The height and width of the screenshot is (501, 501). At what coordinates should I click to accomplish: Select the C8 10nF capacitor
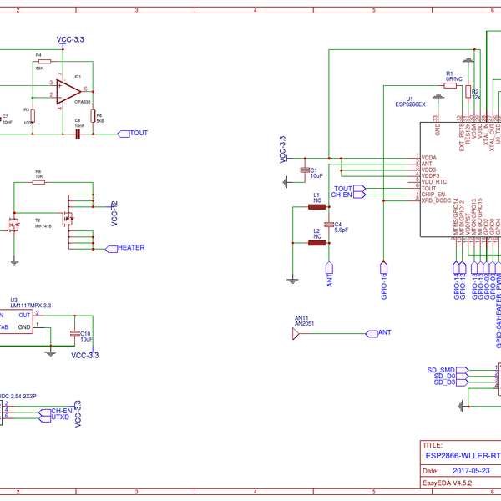pos(77,134)
